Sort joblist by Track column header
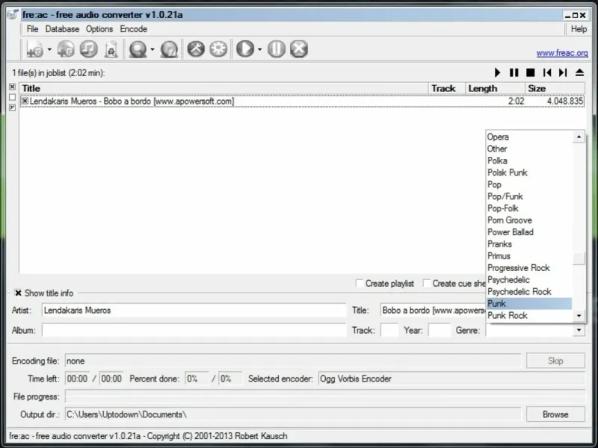The height and width of the screenshot is (448, 598). (447, 88)
